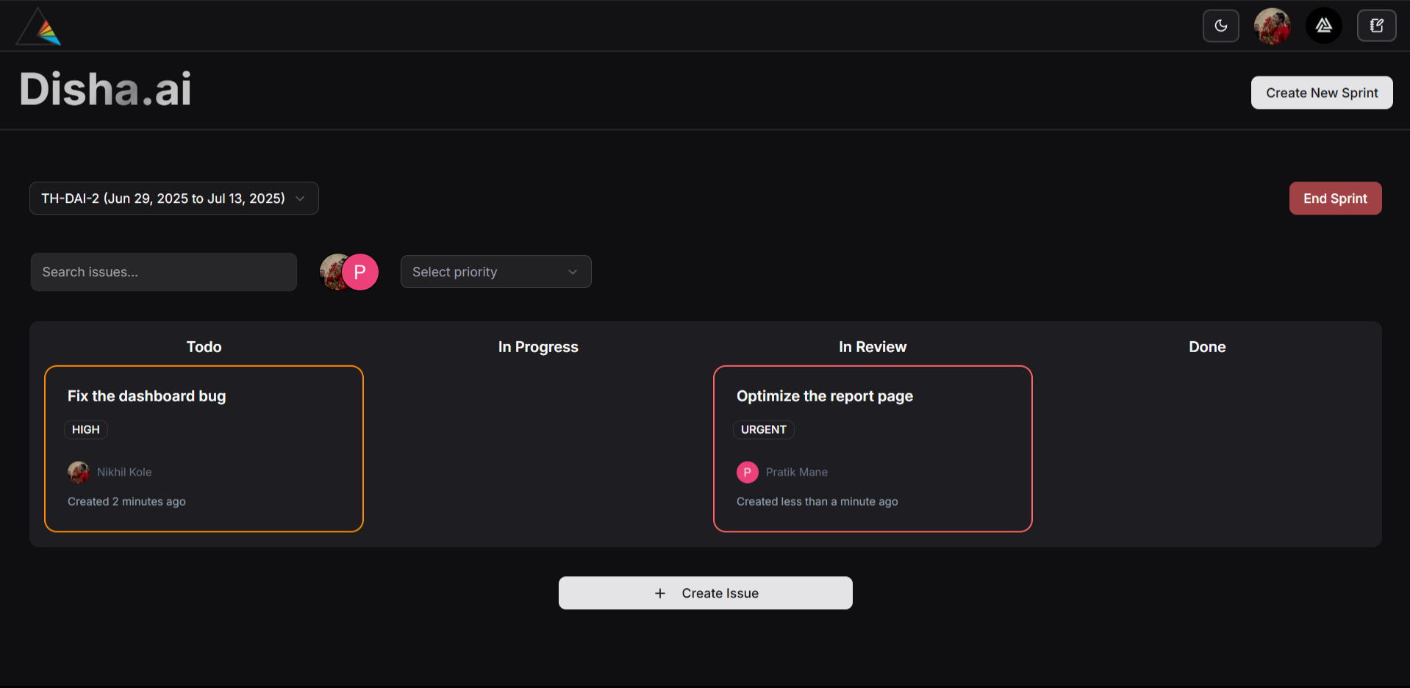
Task: Click the Done column header
Action: (x=1207, y=347)
